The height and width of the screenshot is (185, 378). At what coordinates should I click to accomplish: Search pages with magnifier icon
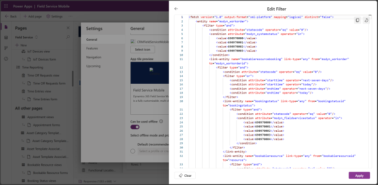pyautogui.click(x=68, y=37)
